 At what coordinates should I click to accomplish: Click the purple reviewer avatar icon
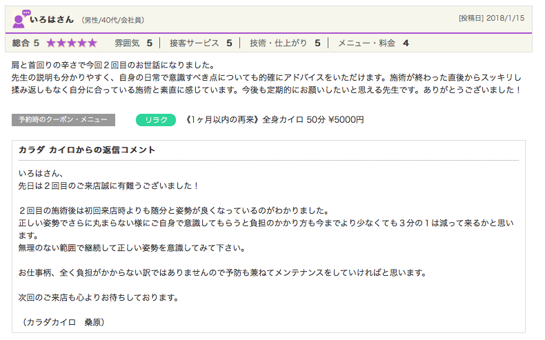pyautogui.click(x=21, y=19)
